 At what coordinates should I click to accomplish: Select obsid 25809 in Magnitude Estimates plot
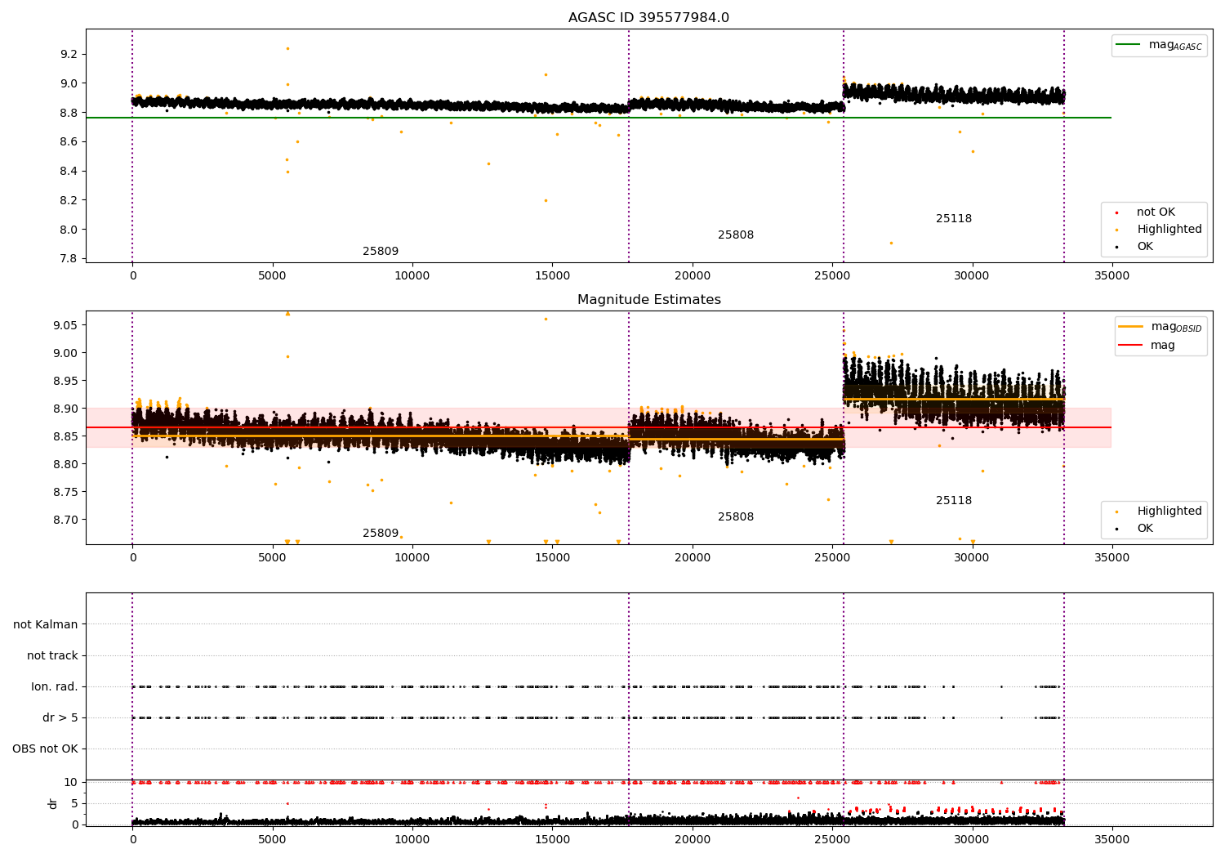(x=381, y=534)
